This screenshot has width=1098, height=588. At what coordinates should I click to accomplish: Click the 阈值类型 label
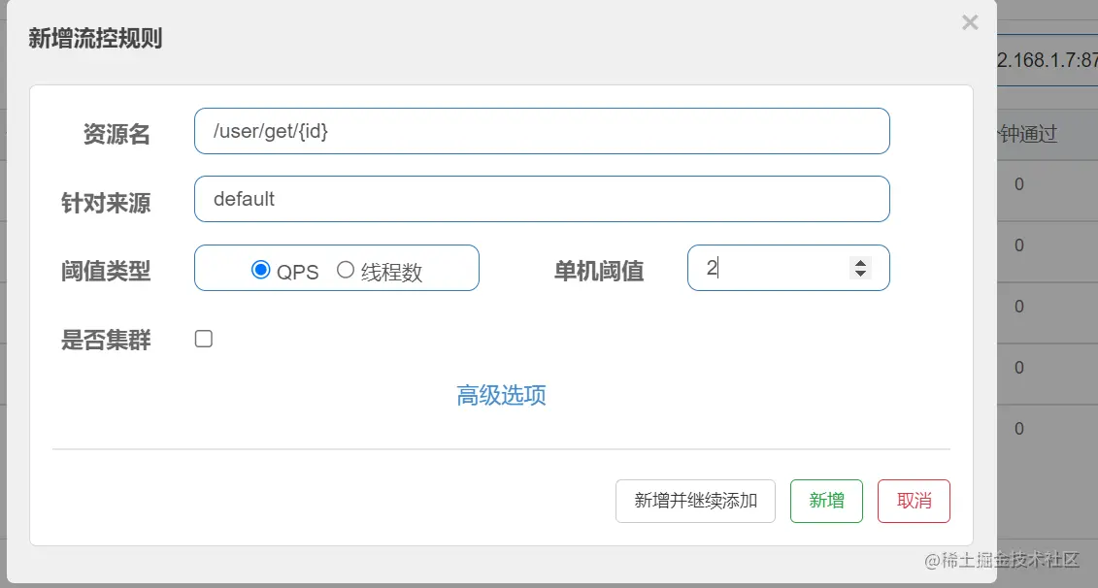(x=106, y=270)
